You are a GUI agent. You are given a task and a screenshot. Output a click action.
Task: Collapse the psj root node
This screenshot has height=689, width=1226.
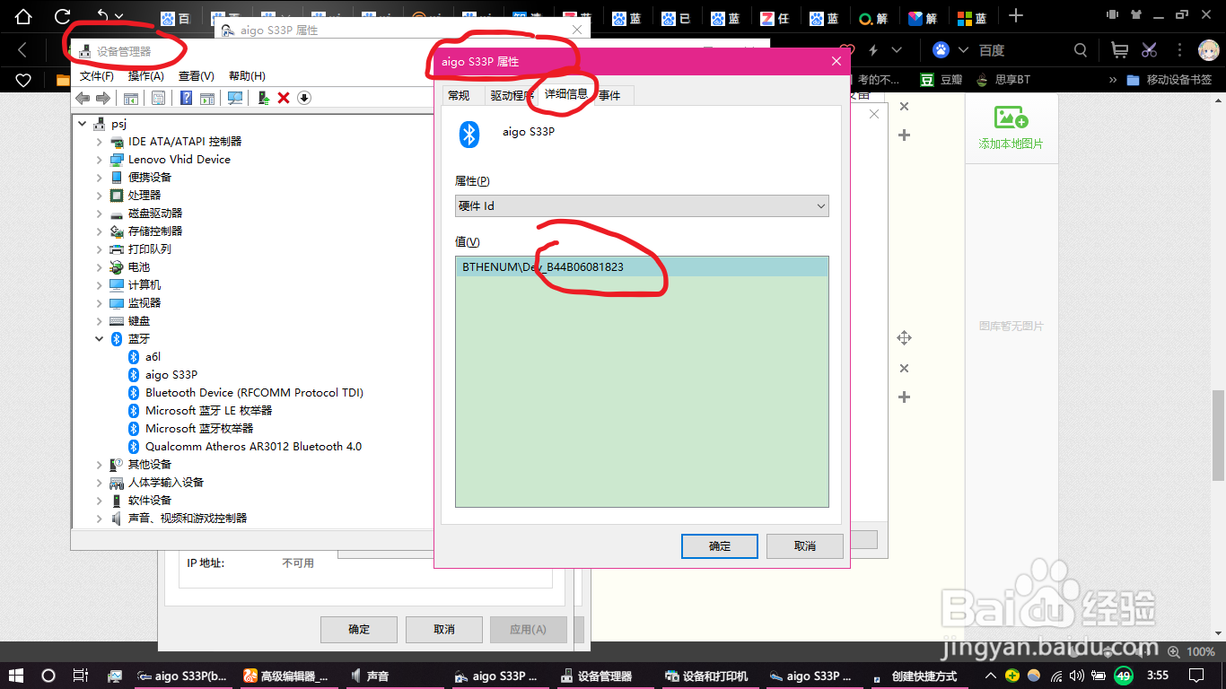coord(83,124)
